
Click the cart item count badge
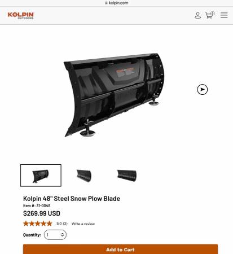click(213, 14)
